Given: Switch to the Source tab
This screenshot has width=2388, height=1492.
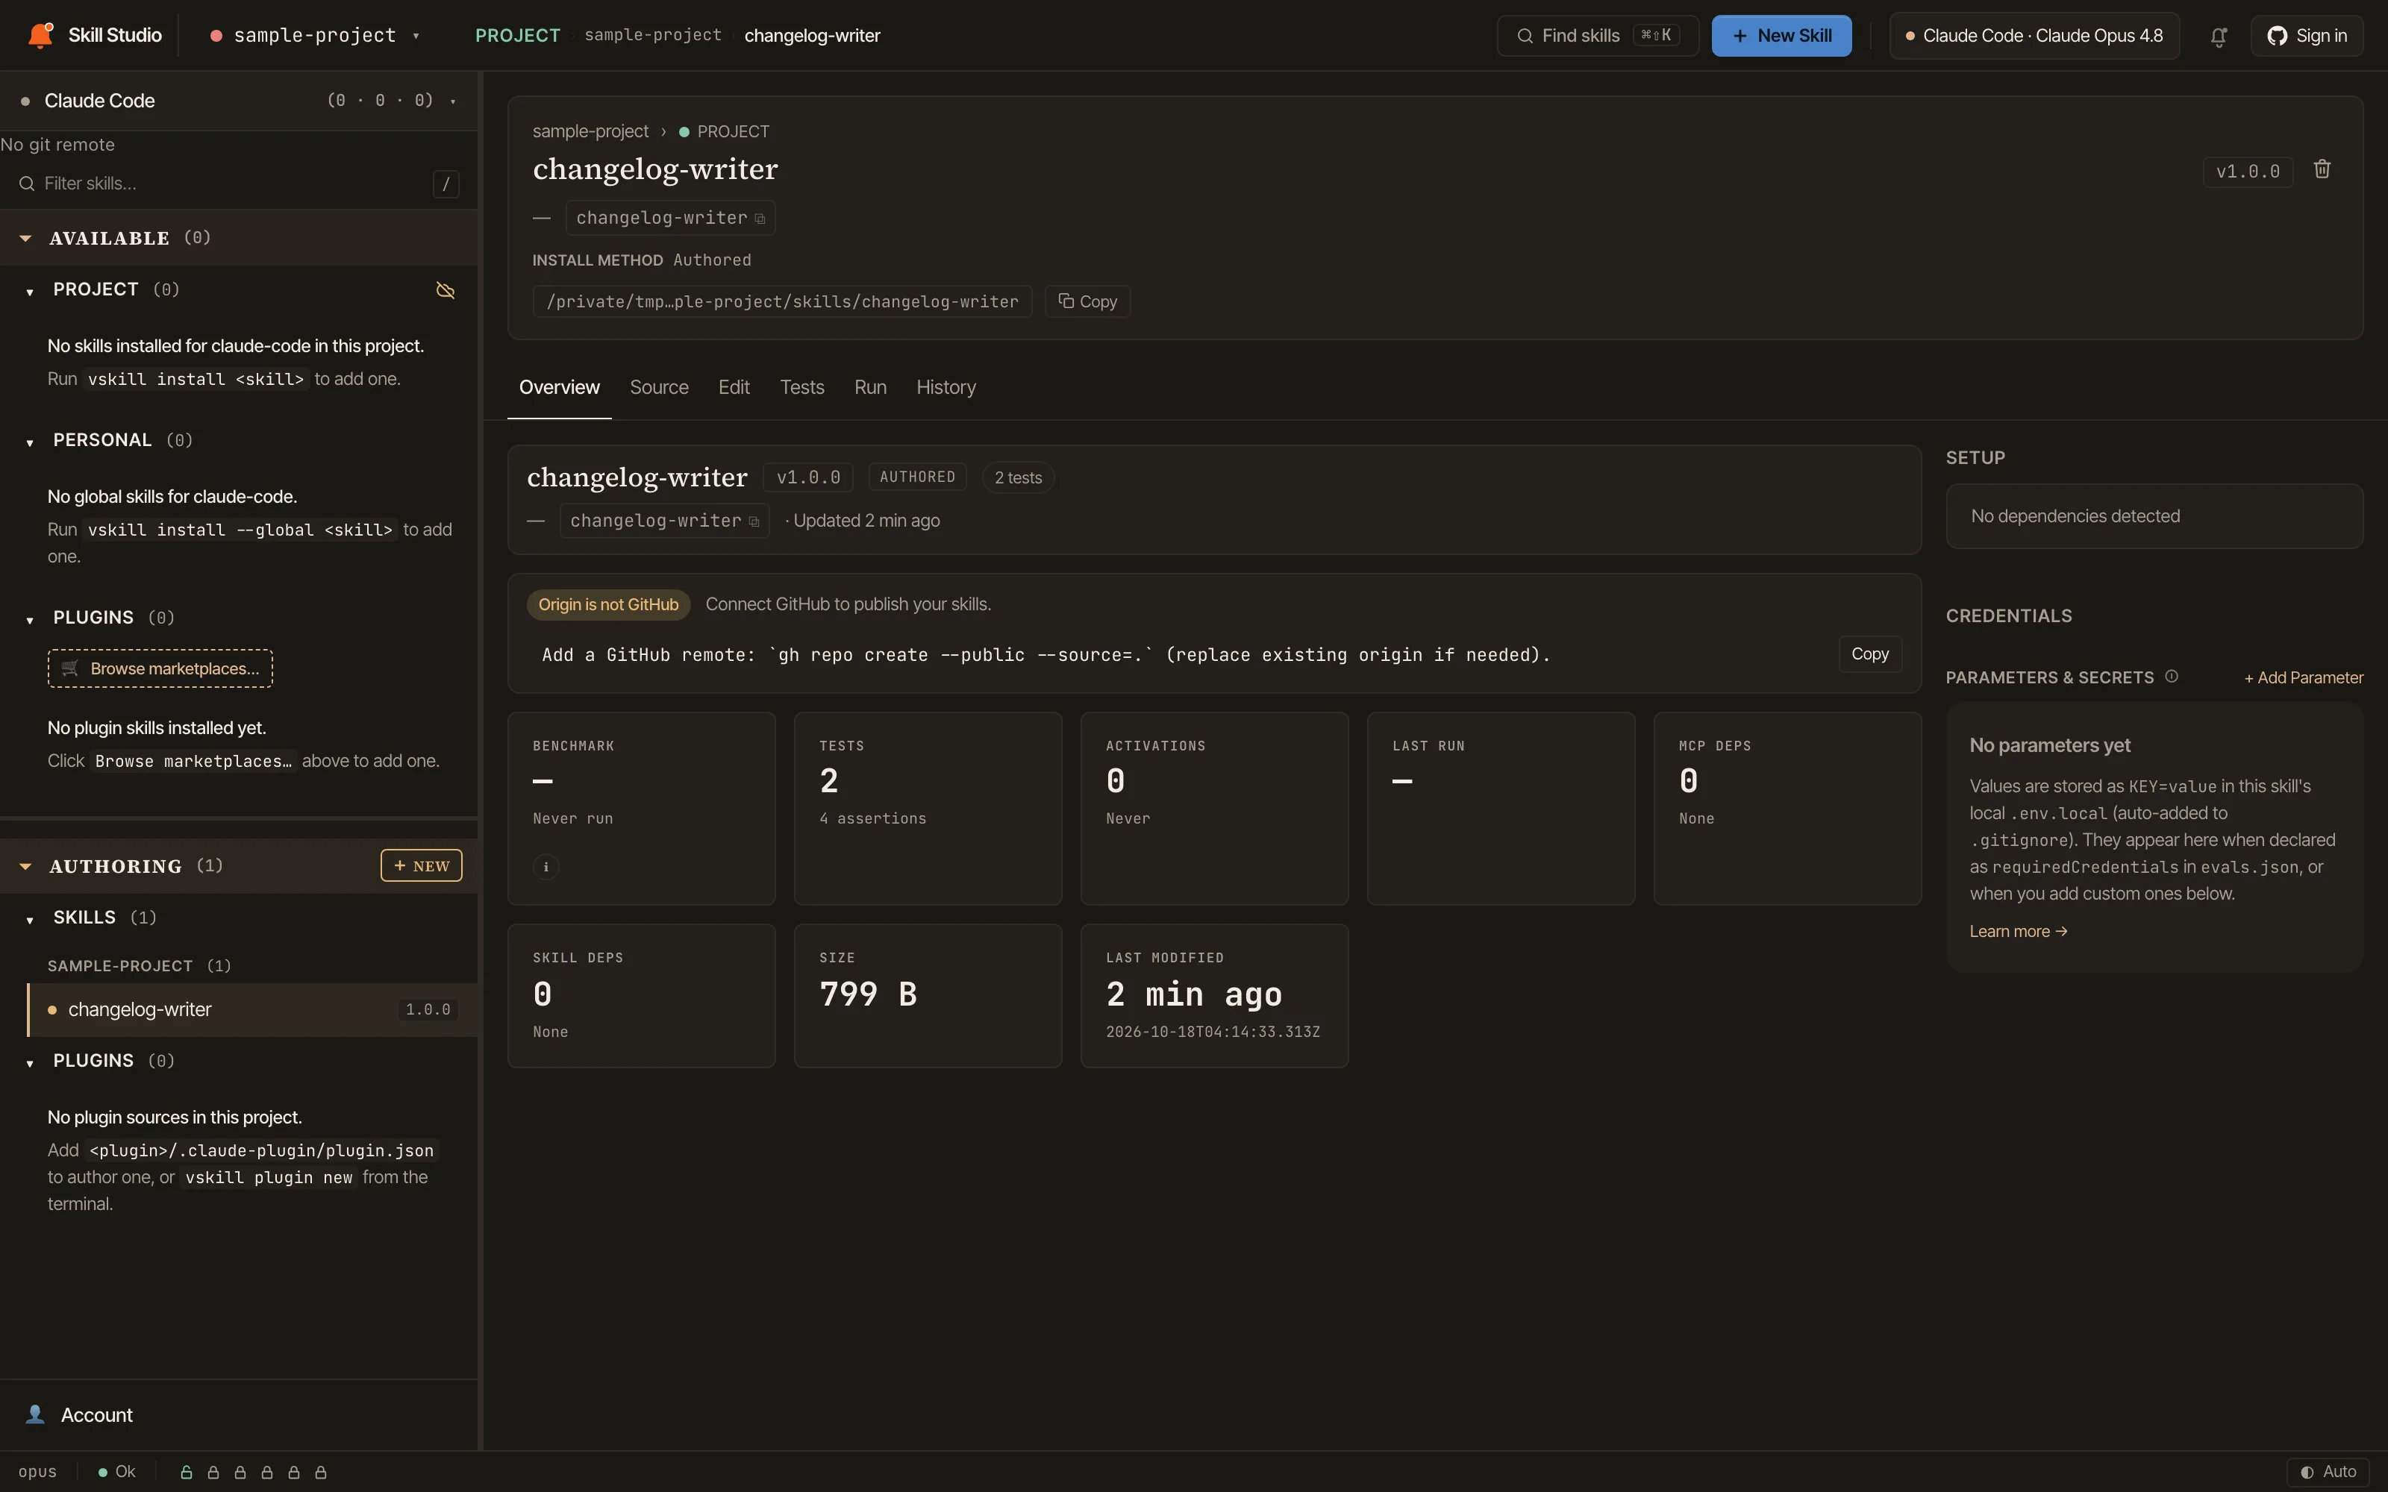Looking at the screenshot, I should click(659, 387).
